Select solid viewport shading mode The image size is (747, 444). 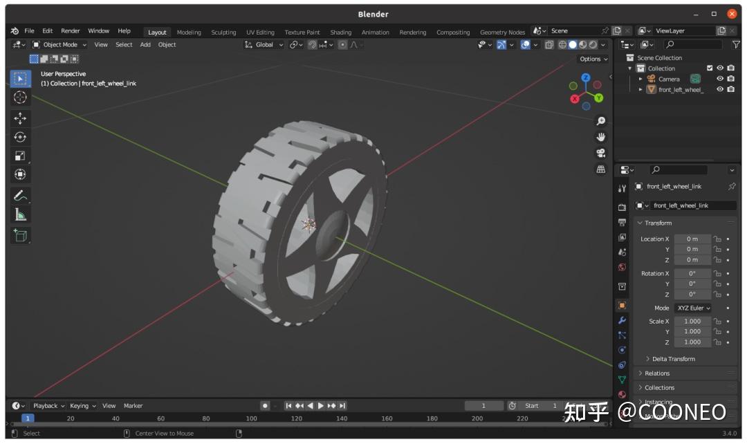573,44
